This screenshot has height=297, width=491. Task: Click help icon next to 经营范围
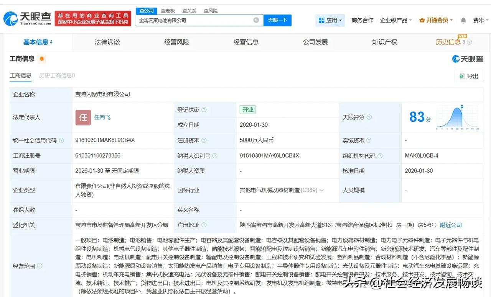(x=40, y=266)
